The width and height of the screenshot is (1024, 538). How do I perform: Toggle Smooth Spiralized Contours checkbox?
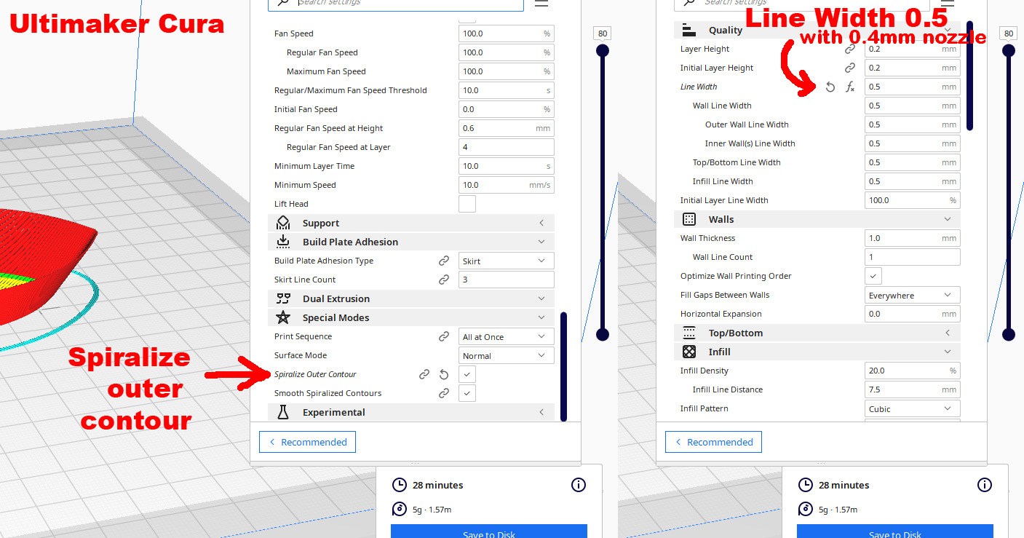click(467, 393)
